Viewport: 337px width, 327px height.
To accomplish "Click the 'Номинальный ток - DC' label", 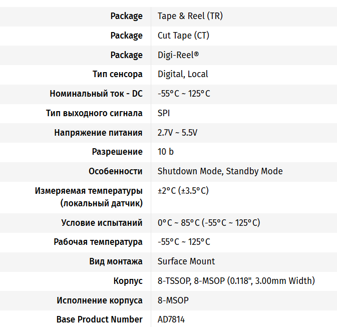I will point(96,94).
